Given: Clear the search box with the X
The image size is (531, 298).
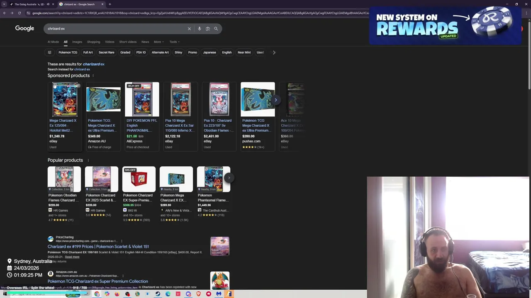Looking at the screenshot, I should coord(189,29).
